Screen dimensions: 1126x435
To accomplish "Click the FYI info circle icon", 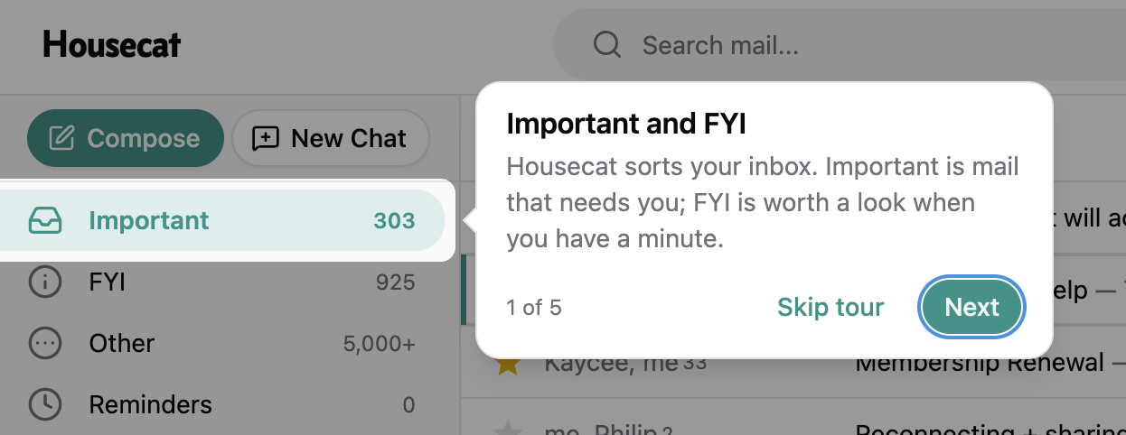I will tap(45, 282).
